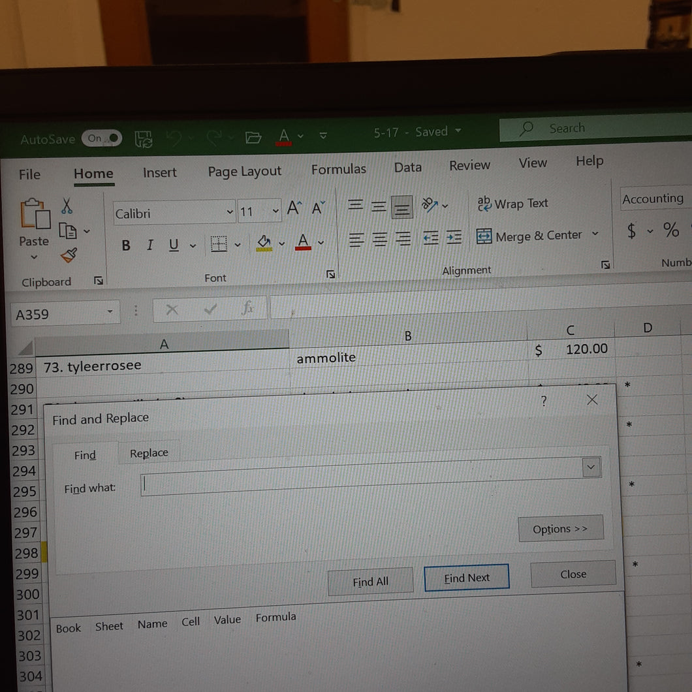
Task: Open the File menu
Action: click(x=29, y=174)
